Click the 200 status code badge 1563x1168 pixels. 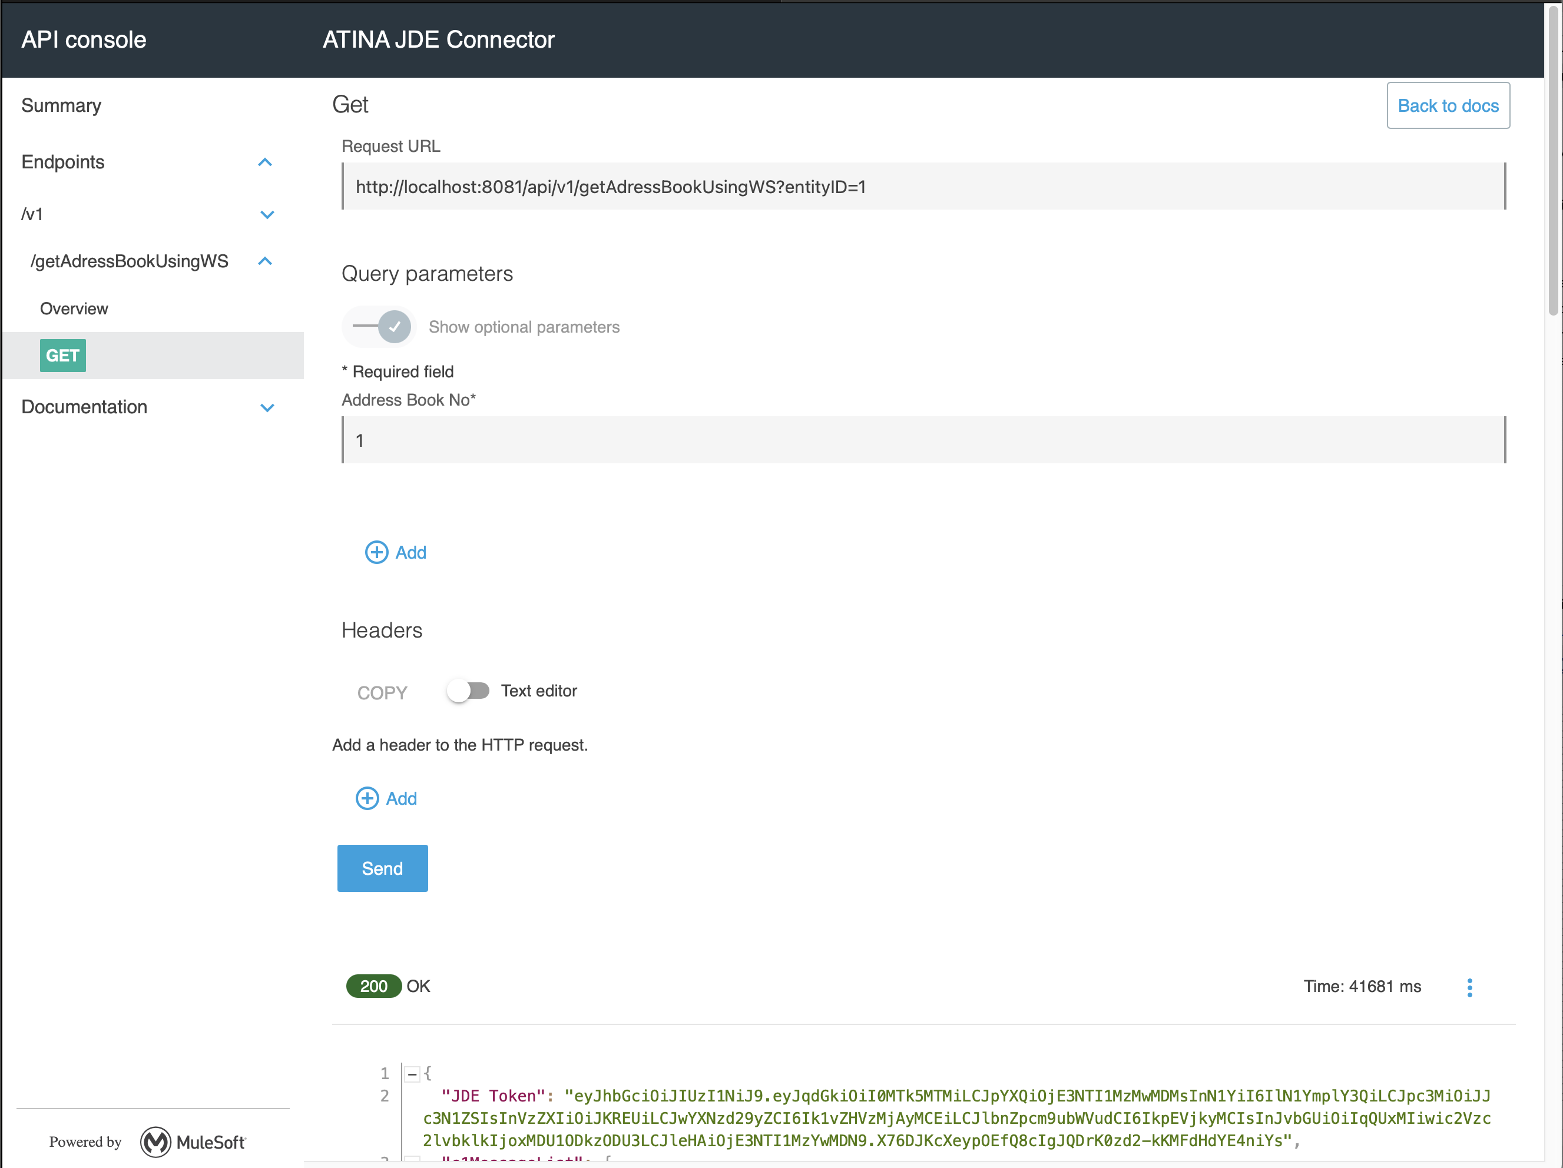click(x=373, y=986)
